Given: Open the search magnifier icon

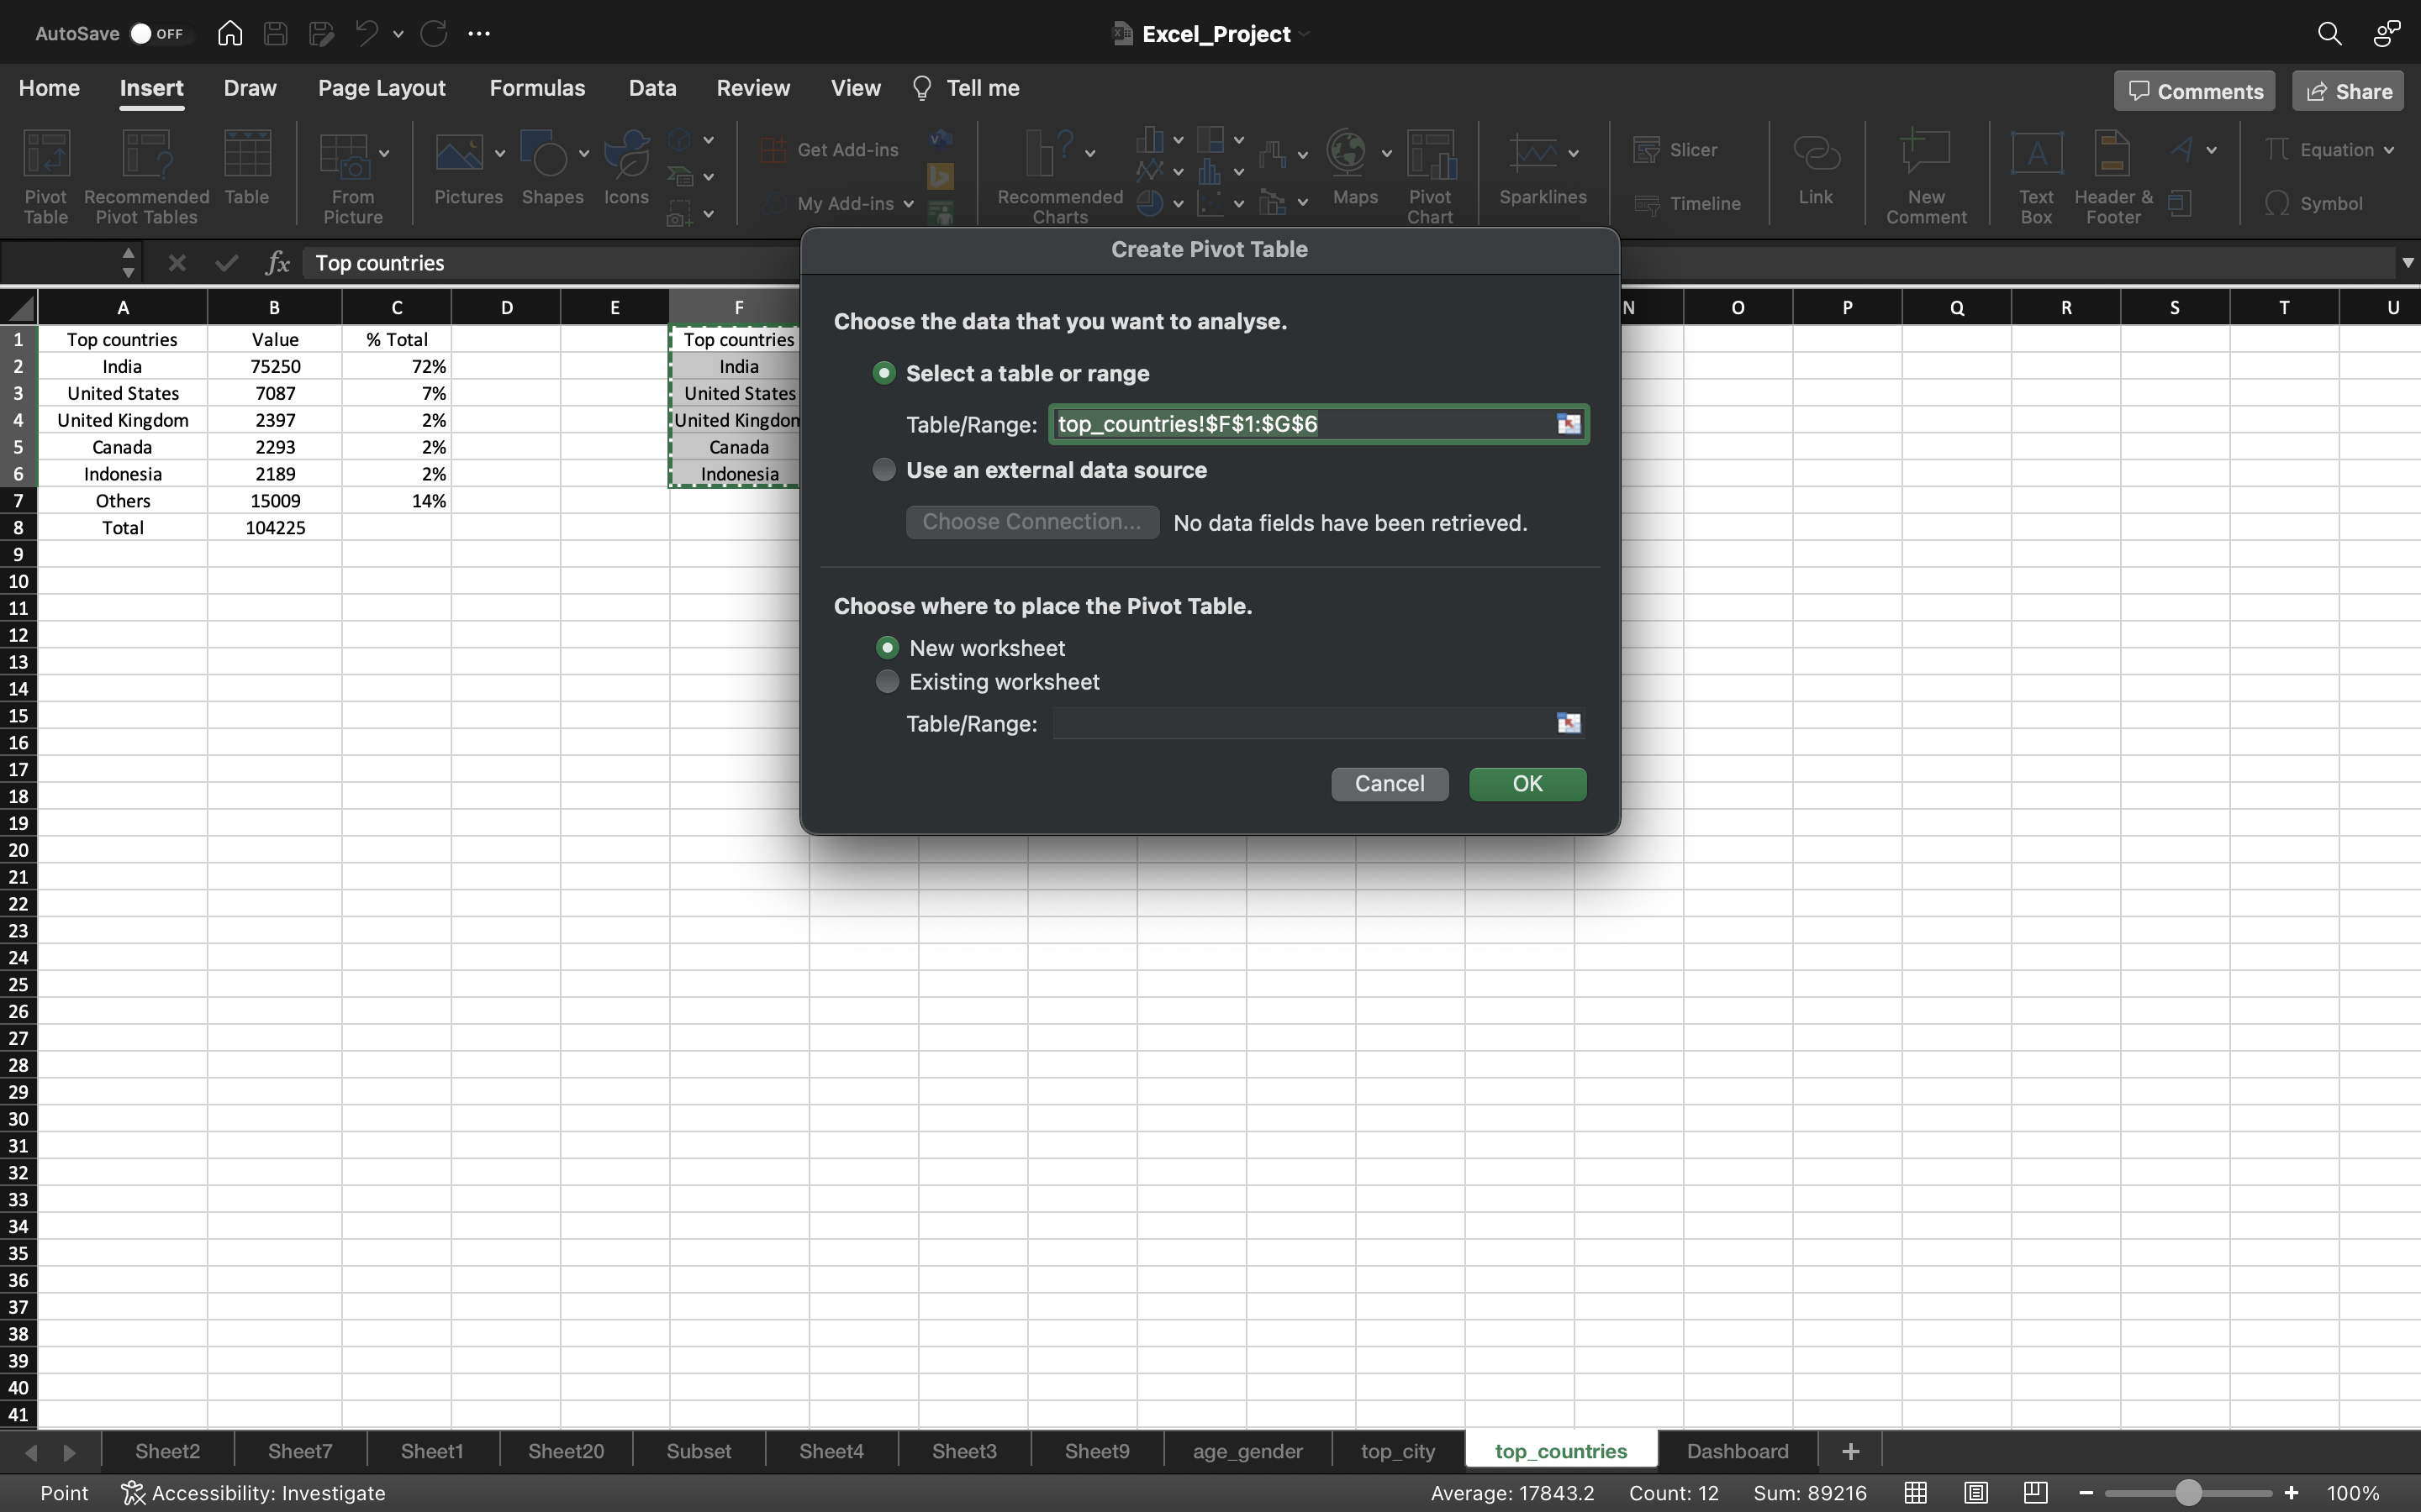Looking at the screenshot, I should 2329,33.
